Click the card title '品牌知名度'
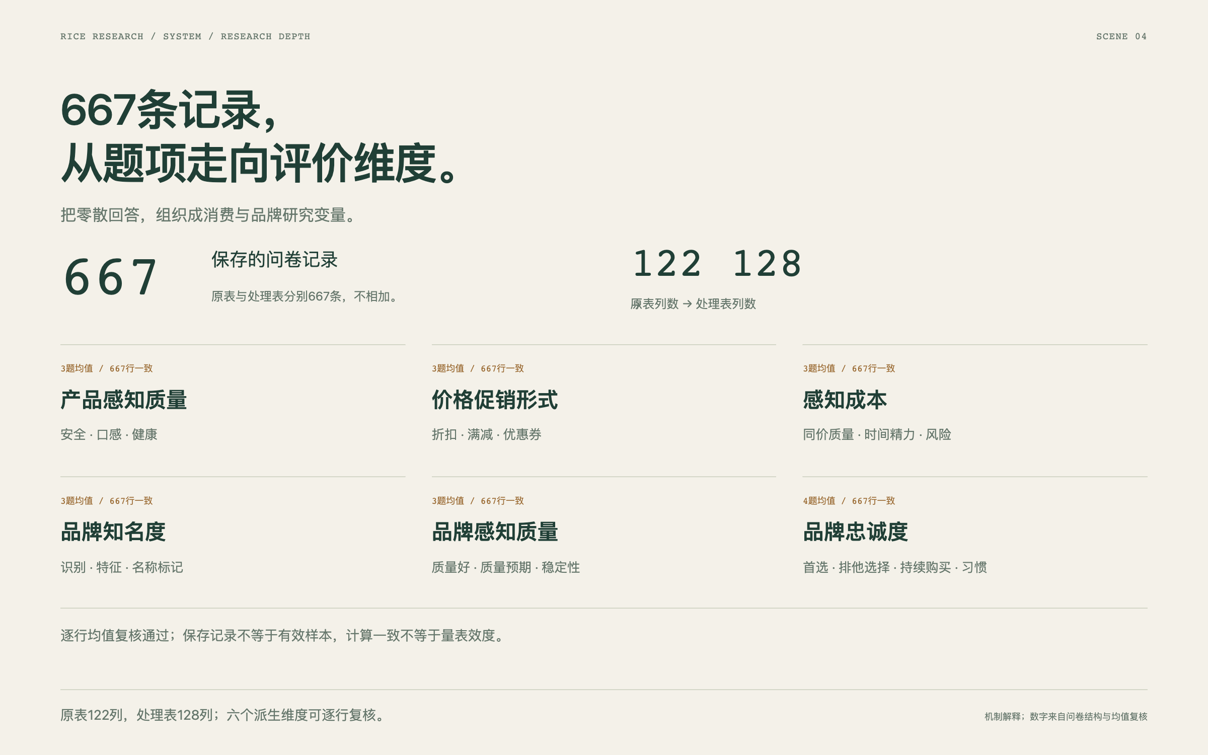Viewport: 1208px width, 755px height. (x=113, y=532)
